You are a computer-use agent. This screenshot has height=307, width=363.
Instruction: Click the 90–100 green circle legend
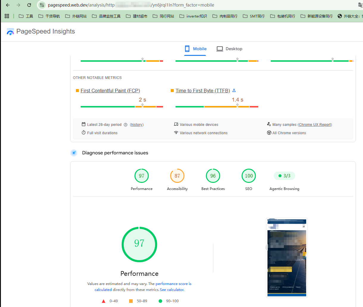(168, 301)
